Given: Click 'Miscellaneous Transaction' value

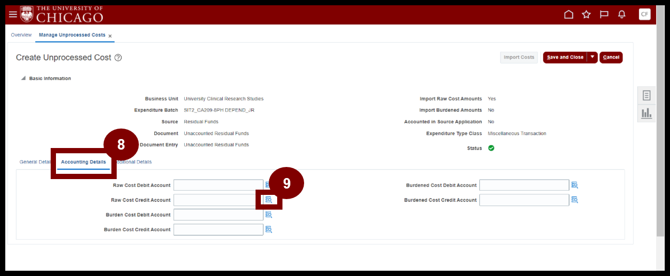Looking at the screenshot, I should pyautogui.click(x=517, y=133).
